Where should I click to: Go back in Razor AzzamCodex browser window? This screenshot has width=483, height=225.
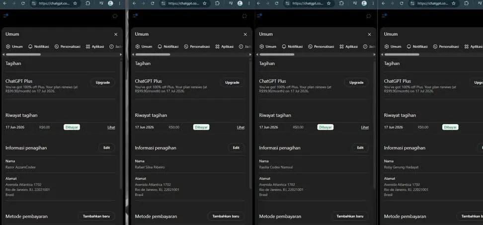click(4, 3)
